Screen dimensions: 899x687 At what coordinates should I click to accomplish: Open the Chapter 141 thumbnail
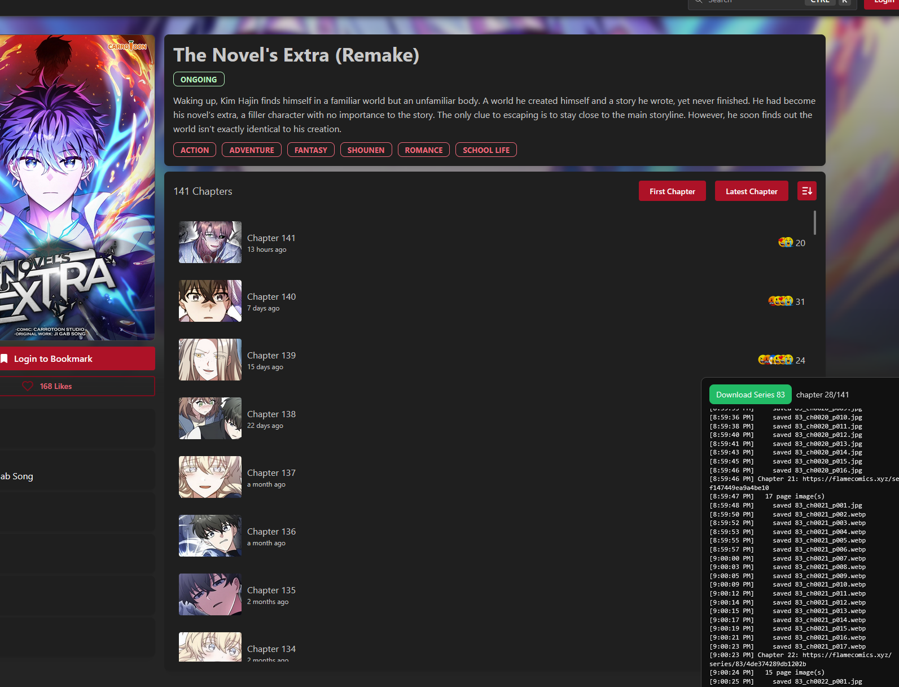pyautogui.click(x=210, y=242)
